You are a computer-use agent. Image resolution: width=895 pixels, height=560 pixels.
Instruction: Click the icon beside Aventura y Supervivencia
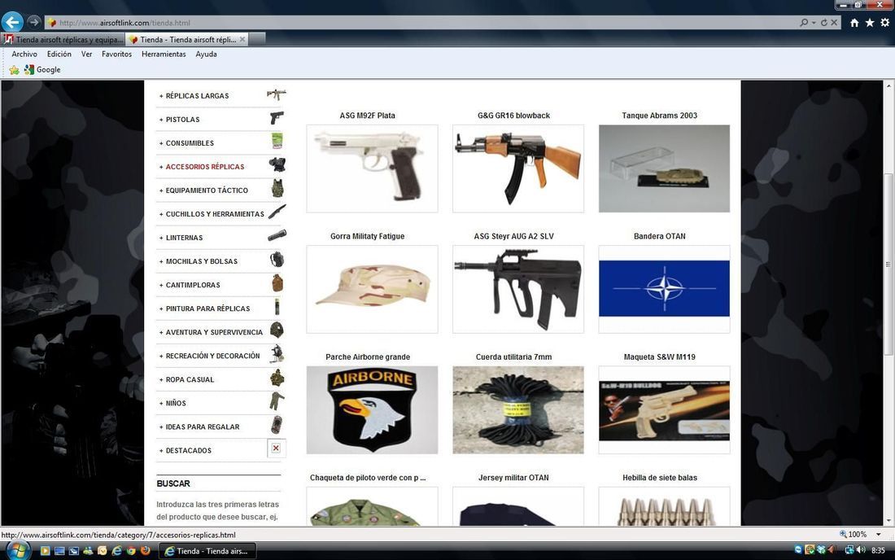(277, 330)
